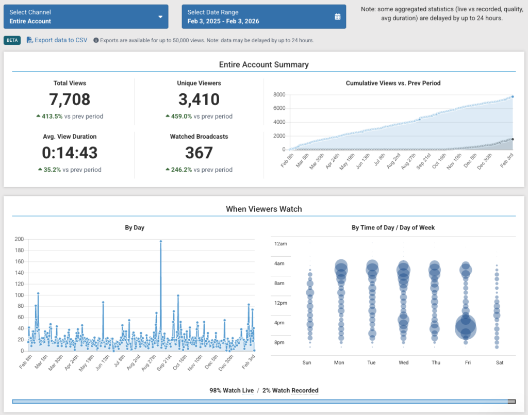Click the underlined Recorded link
This screenshot has height=415, width=528.
point(305,391)
